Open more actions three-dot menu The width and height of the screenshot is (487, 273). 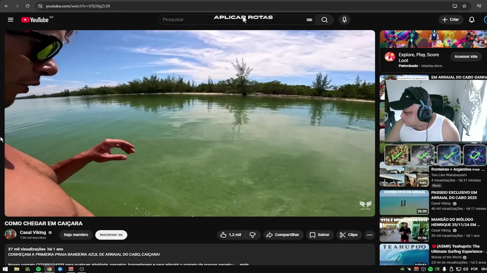click(369, 235)
